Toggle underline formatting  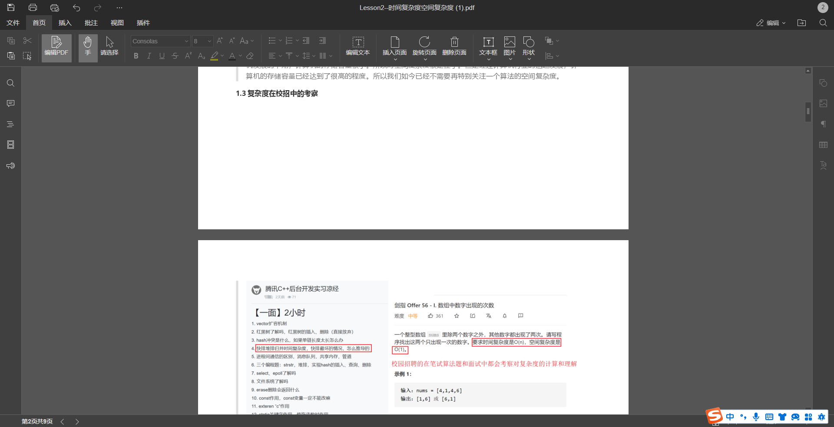[162, 55]
